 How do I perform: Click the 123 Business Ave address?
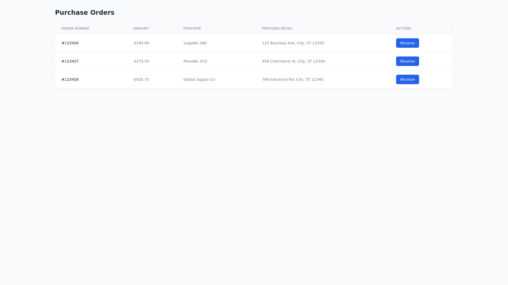pyautogui.click(x=293, y=43)
